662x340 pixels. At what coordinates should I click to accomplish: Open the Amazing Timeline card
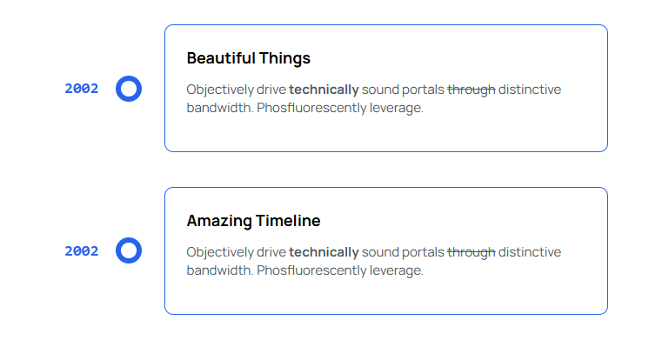(386, 251)
